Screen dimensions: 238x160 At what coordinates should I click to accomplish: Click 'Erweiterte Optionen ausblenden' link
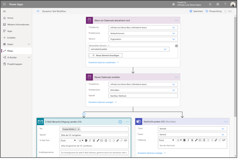click(x=104, y=63)
